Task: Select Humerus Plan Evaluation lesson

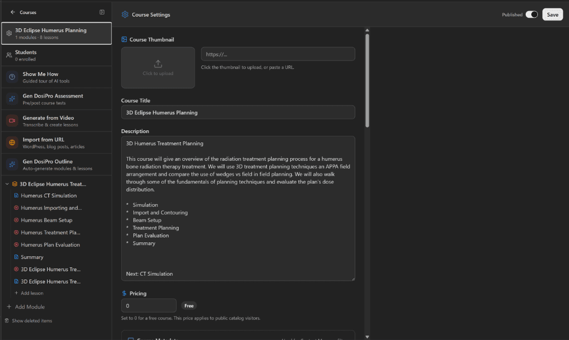Action: (50, 245)
